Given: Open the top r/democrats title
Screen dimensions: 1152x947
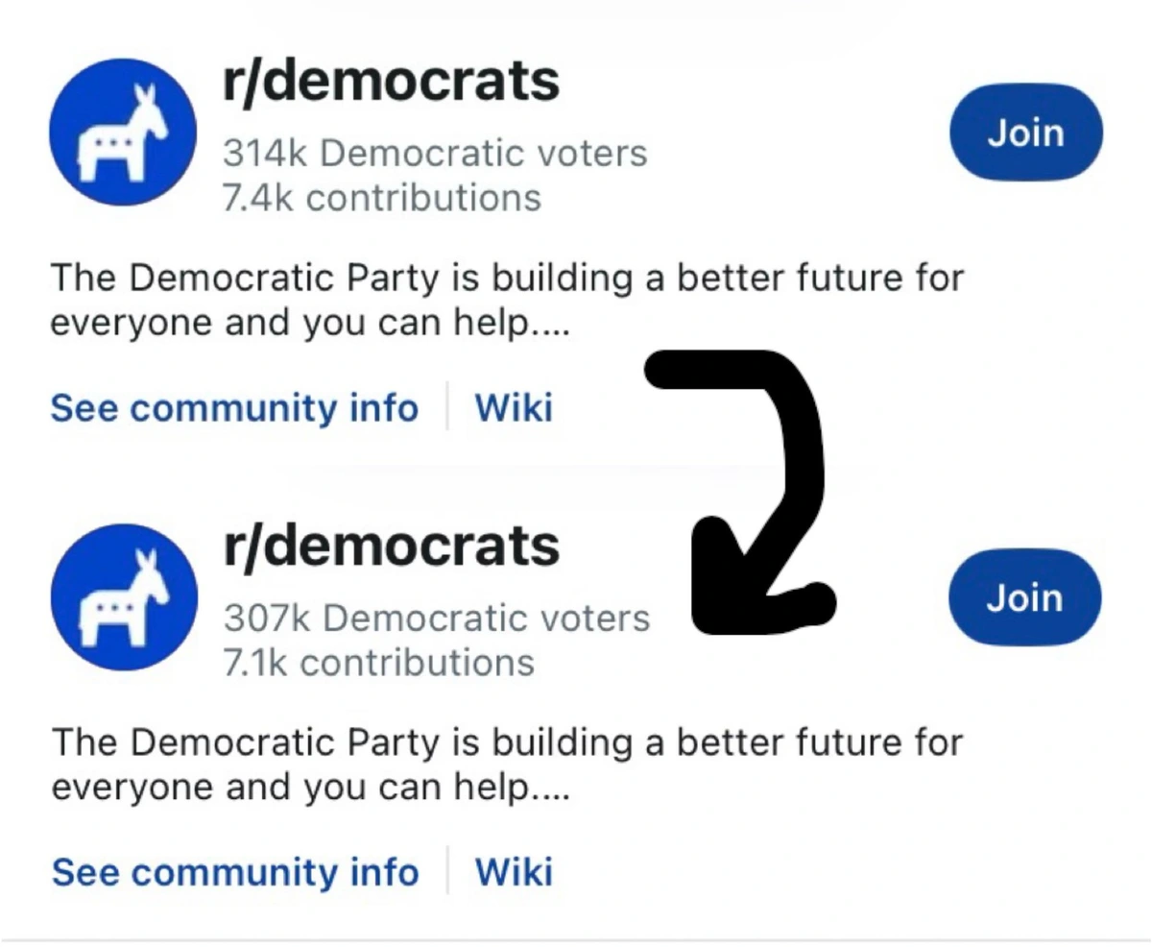Looking at the screenshot, I should 389,81.
